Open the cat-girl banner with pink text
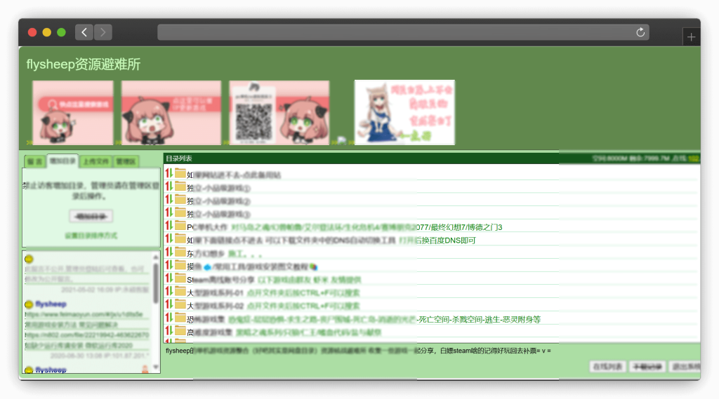The image size is (719, 399). click(x=404, y=112)
